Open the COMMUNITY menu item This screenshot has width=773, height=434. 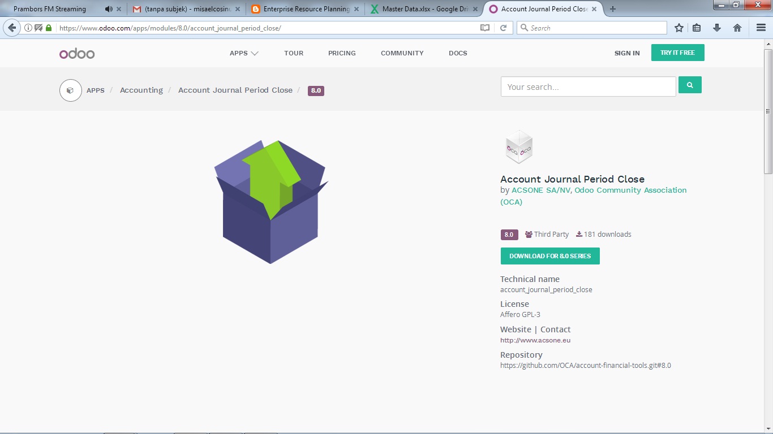tap(402, 53)
